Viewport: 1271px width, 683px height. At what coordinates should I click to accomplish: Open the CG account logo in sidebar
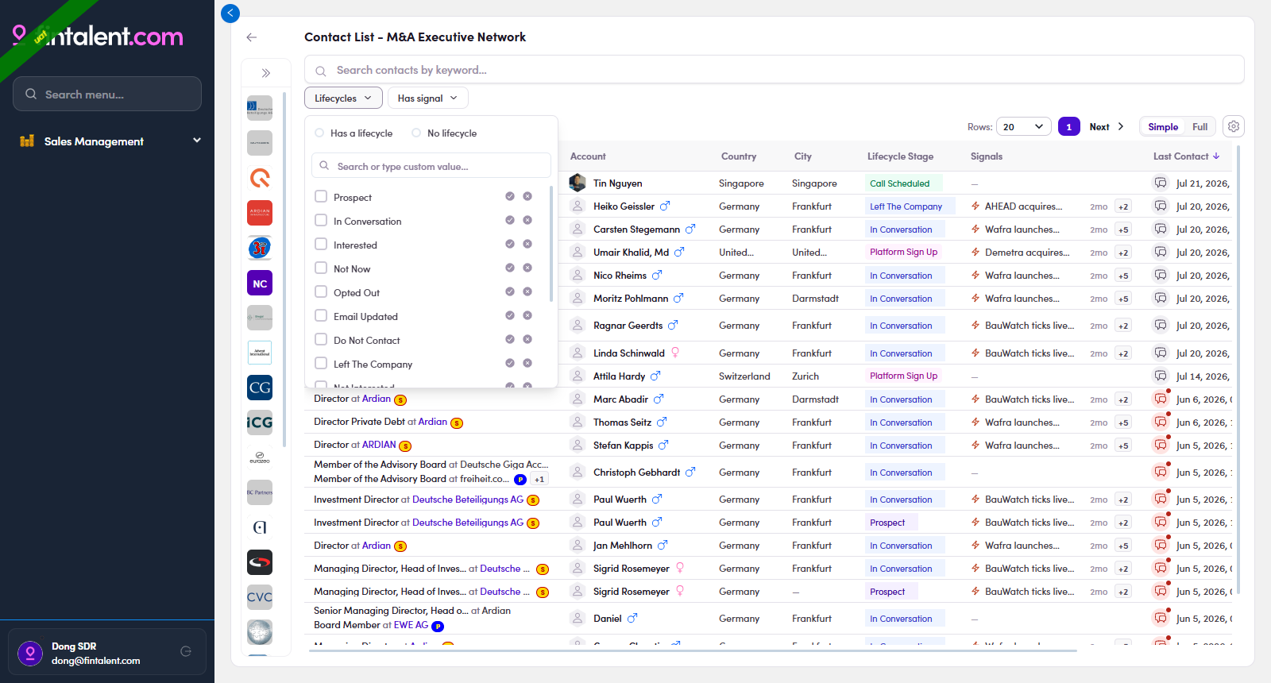click(260, 388)
